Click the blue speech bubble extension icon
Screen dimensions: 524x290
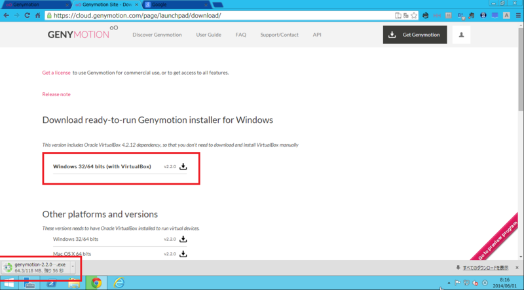click(495, 15)
